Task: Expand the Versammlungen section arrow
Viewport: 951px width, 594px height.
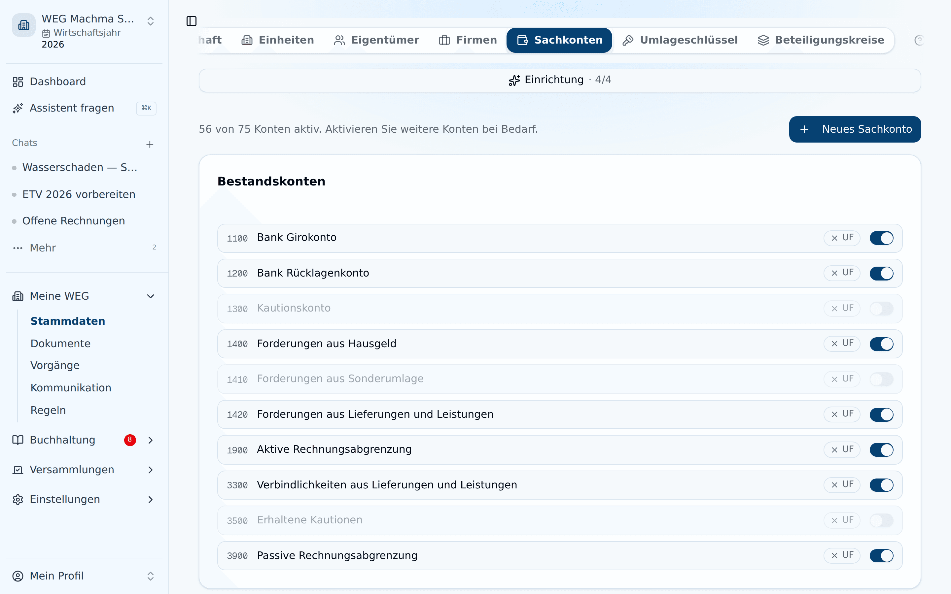Action: pyautogui.click(x=151, y=470)
